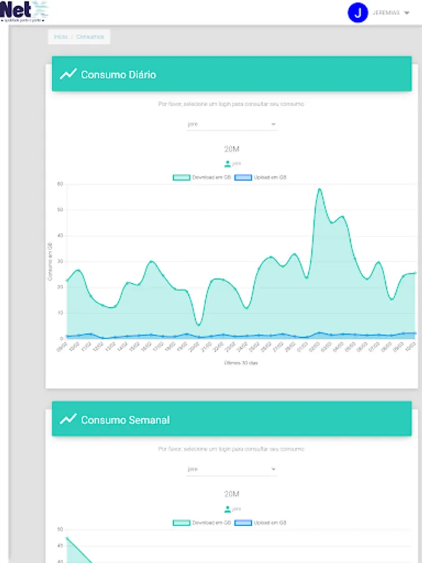The image size is (422, 563).
Task: Click the Consumo Semanal header title
Action: click(125, 420)
